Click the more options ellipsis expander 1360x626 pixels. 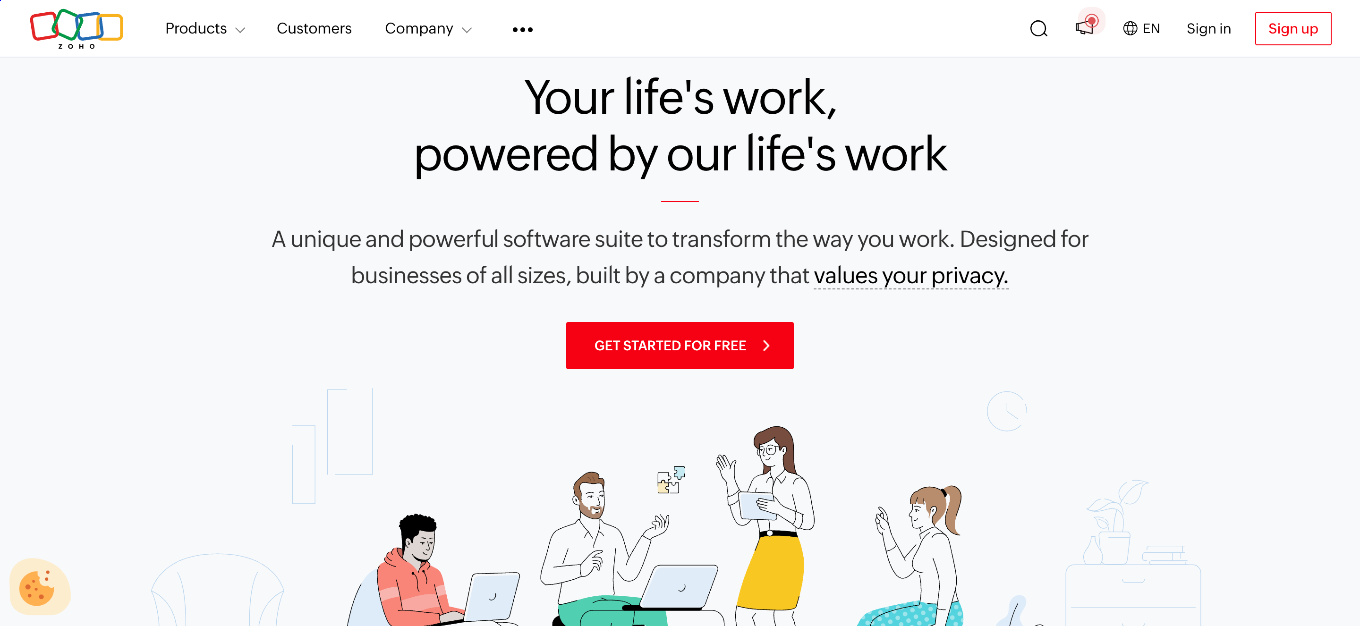[x=521, y=28]
